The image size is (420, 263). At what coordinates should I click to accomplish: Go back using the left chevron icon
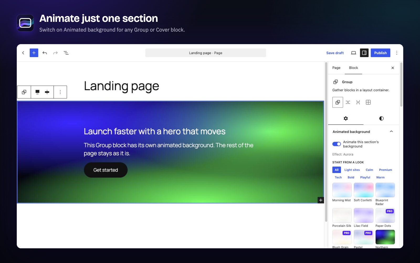pyautogui.click(x=23, y=53)
